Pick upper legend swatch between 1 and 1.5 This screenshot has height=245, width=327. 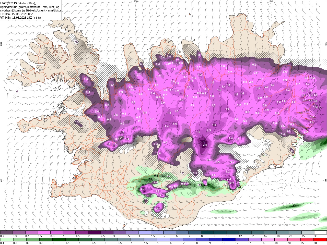point(69,232)
